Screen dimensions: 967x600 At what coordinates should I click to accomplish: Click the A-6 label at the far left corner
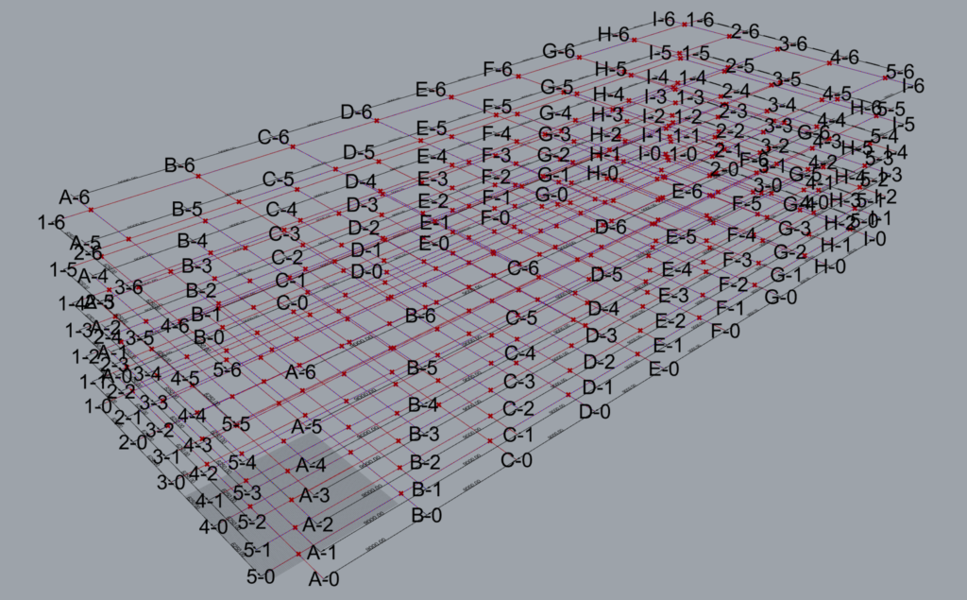(75, 197)
